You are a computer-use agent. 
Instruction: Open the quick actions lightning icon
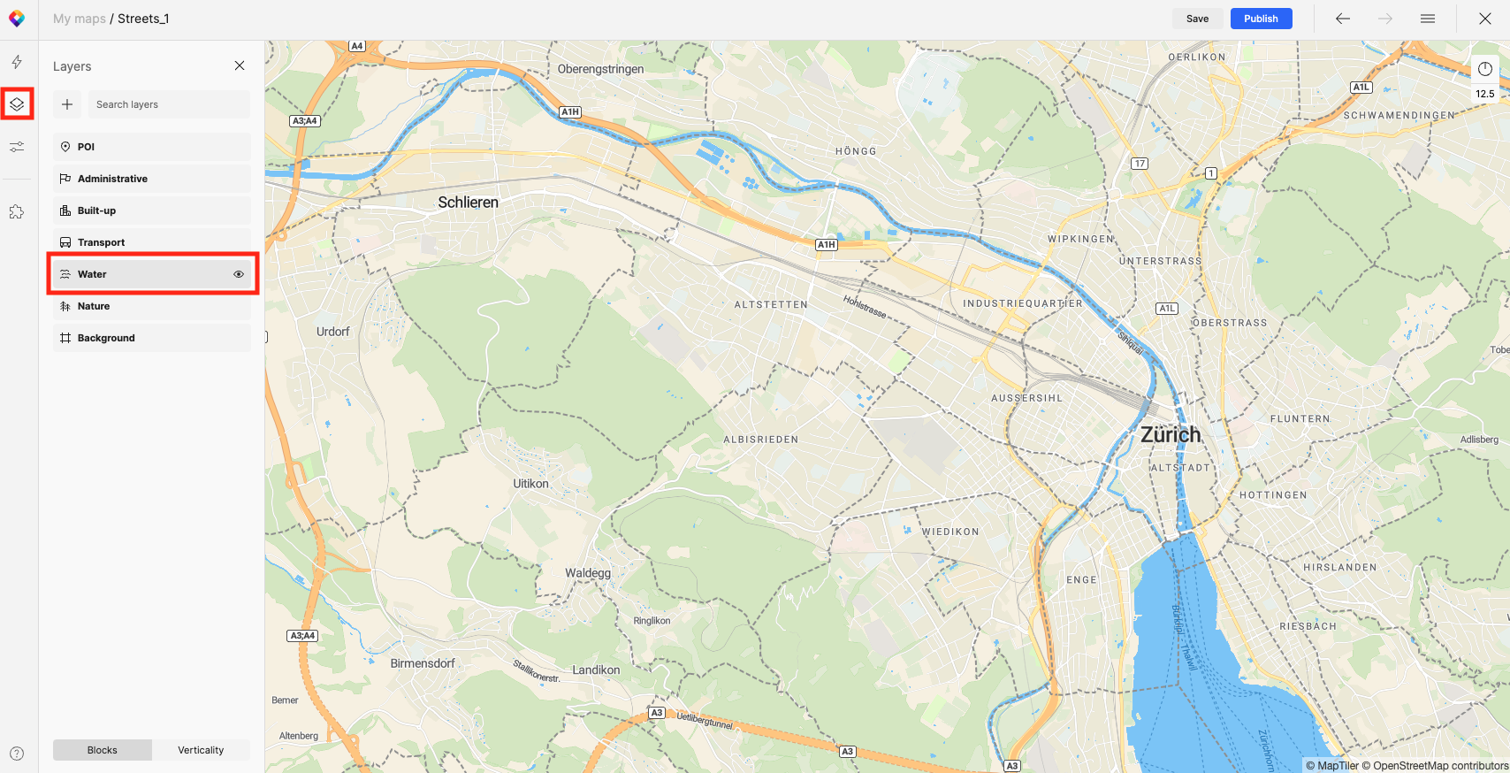[17, 62]
